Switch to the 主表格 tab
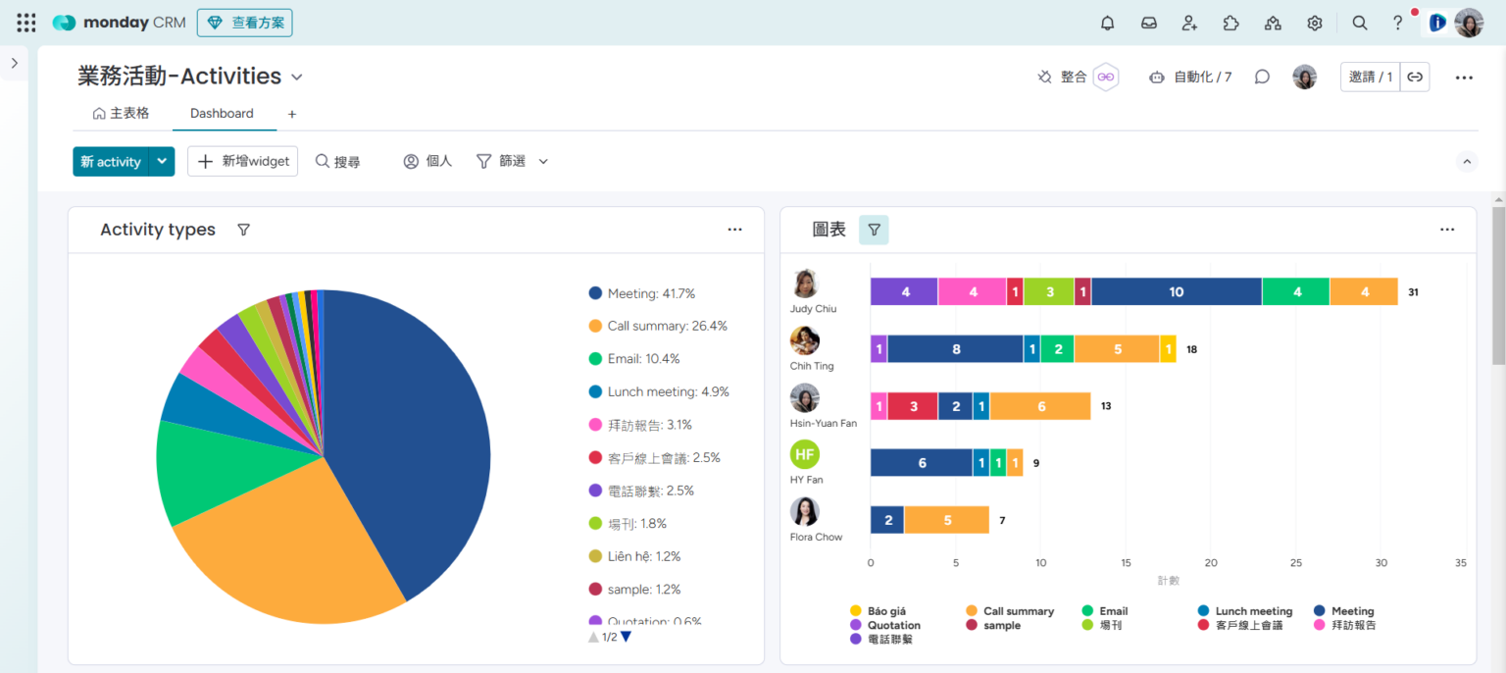 122,113
